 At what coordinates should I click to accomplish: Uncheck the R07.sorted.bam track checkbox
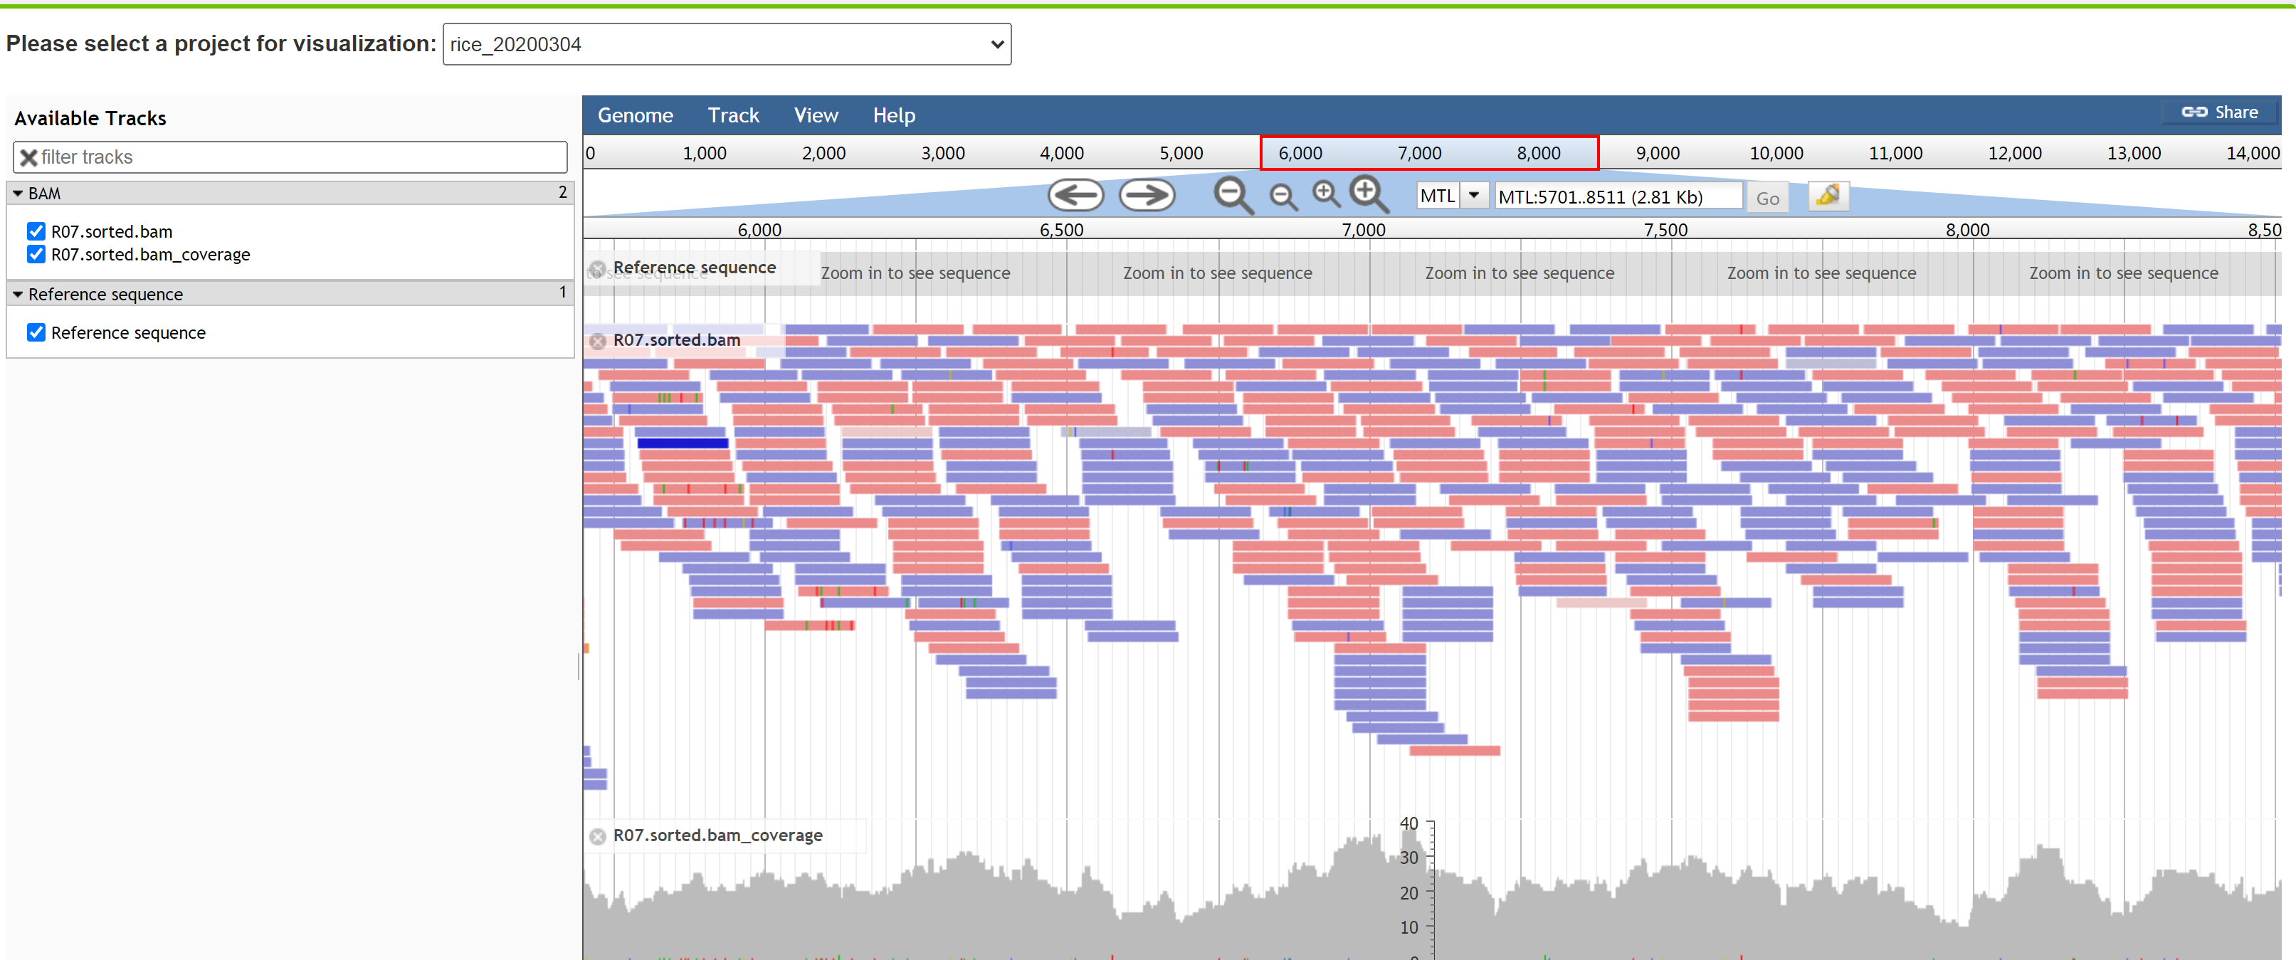coord(36,232)
